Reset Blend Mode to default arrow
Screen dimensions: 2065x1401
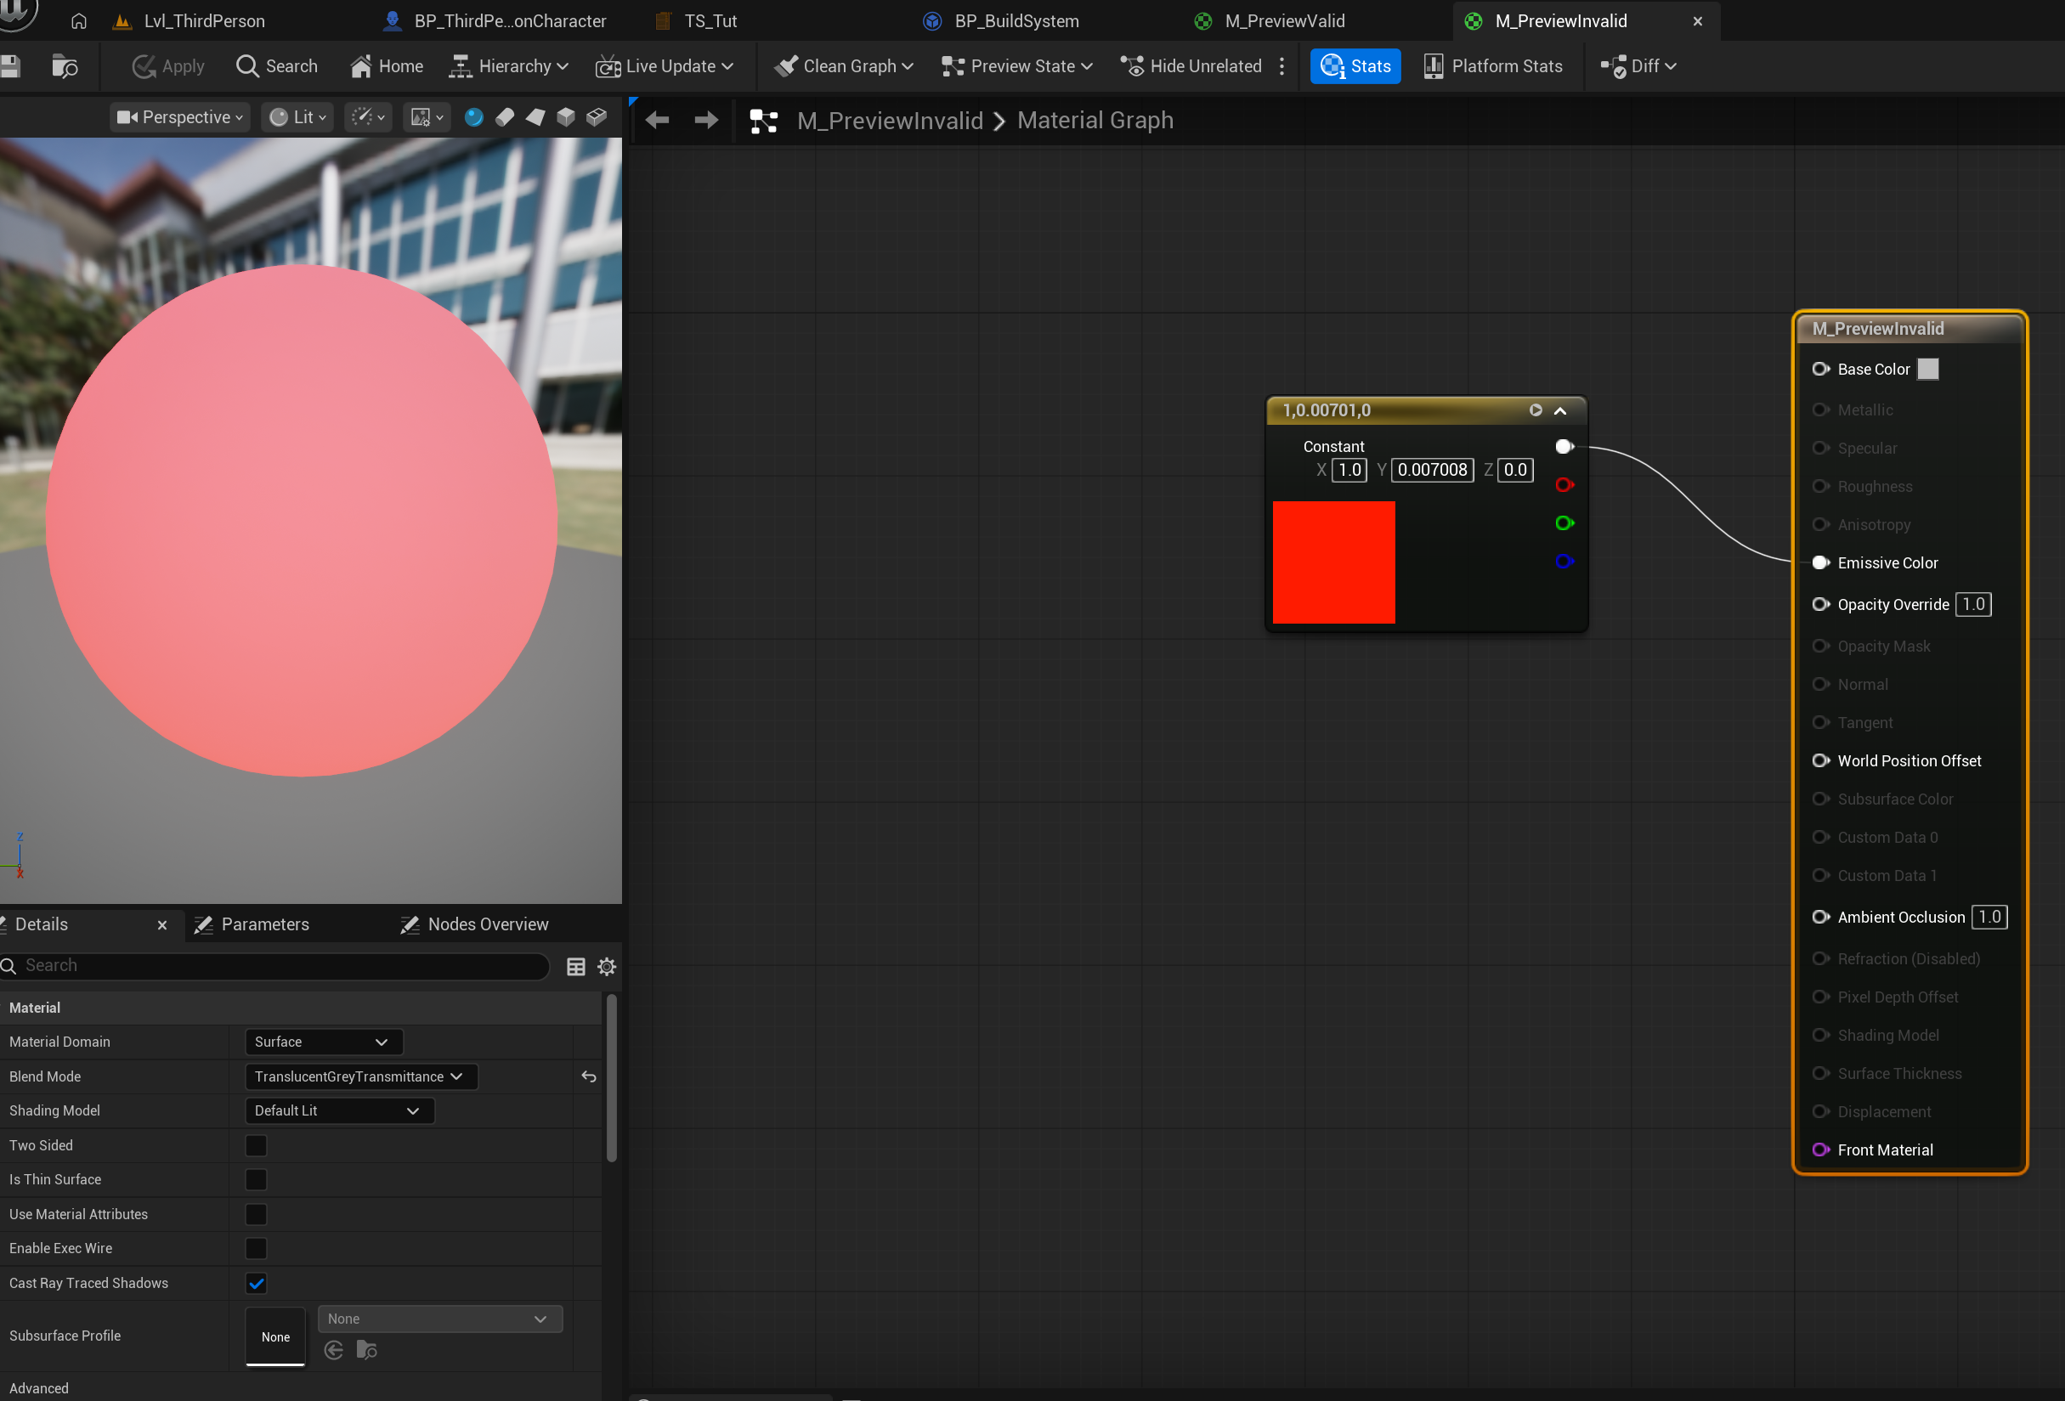click(588, 1076)
